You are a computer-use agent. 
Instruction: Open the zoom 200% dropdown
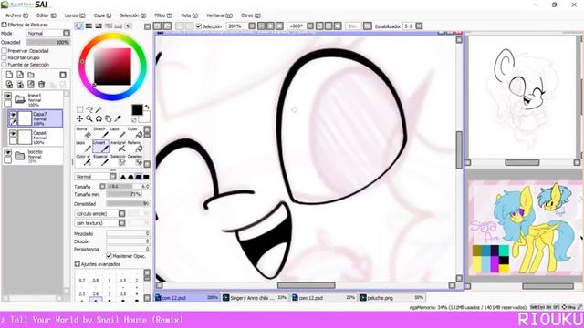point(252,26)
